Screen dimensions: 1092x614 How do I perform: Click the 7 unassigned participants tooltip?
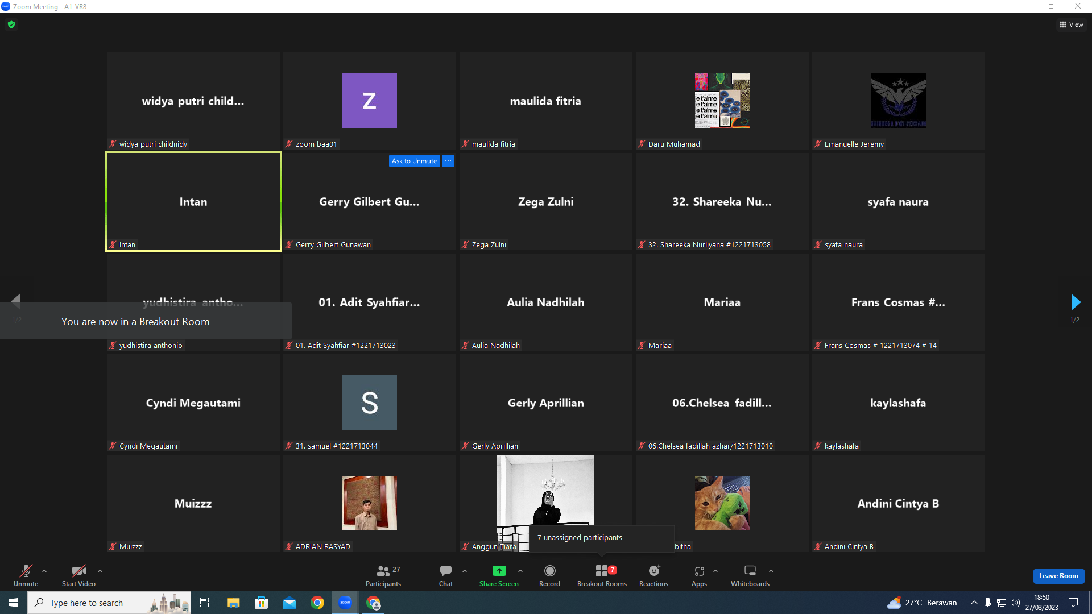pos(602,538)
